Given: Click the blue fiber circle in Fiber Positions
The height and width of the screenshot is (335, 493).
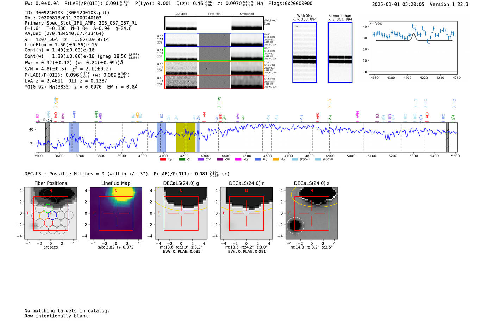Looking at the screenshot, I should tap(52, 215).
